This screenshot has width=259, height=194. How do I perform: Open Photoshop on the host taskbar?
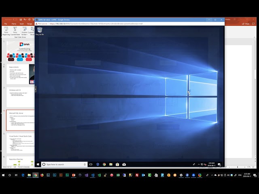(55, 175)
